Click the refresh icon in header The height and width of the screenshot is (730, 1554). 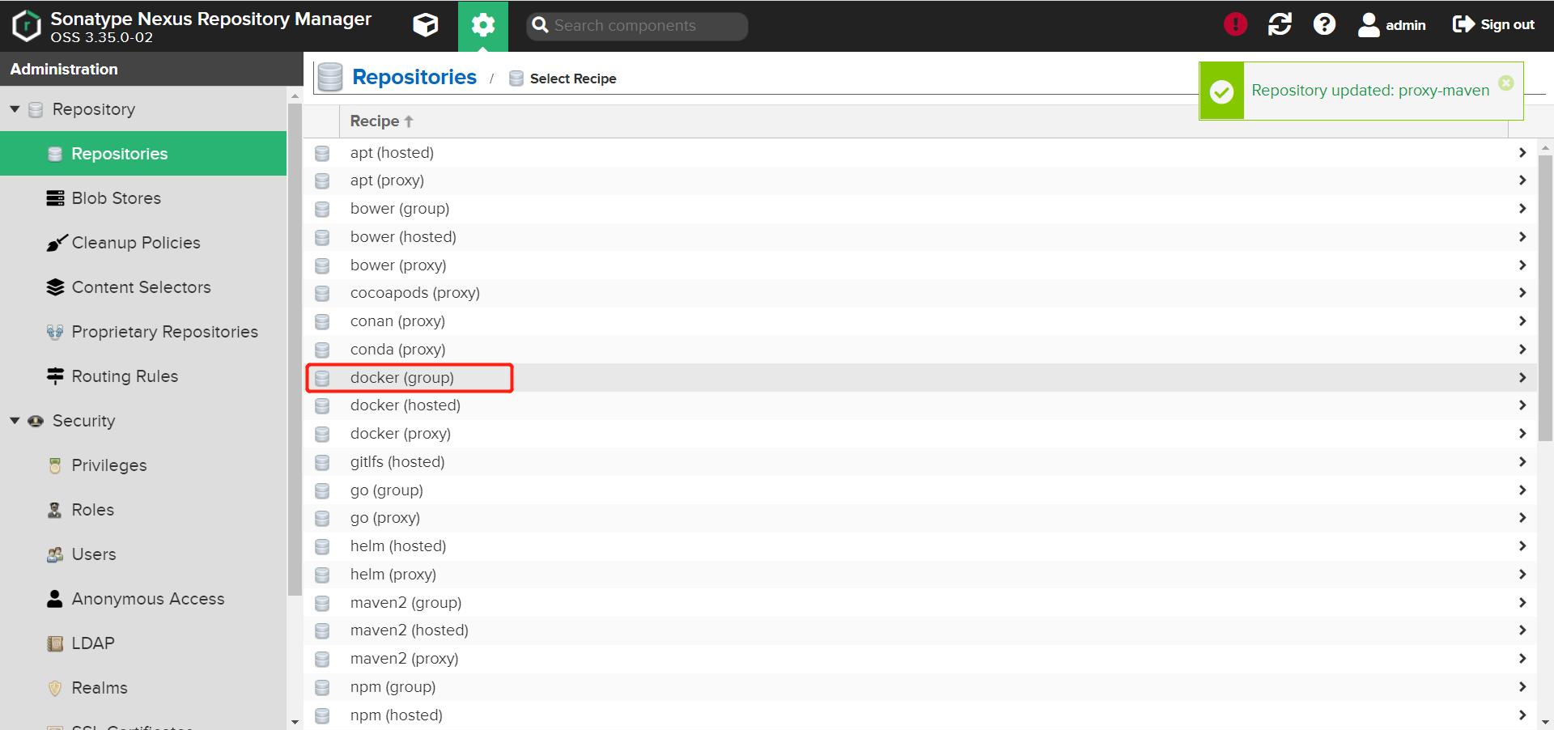coord(1280,24)
